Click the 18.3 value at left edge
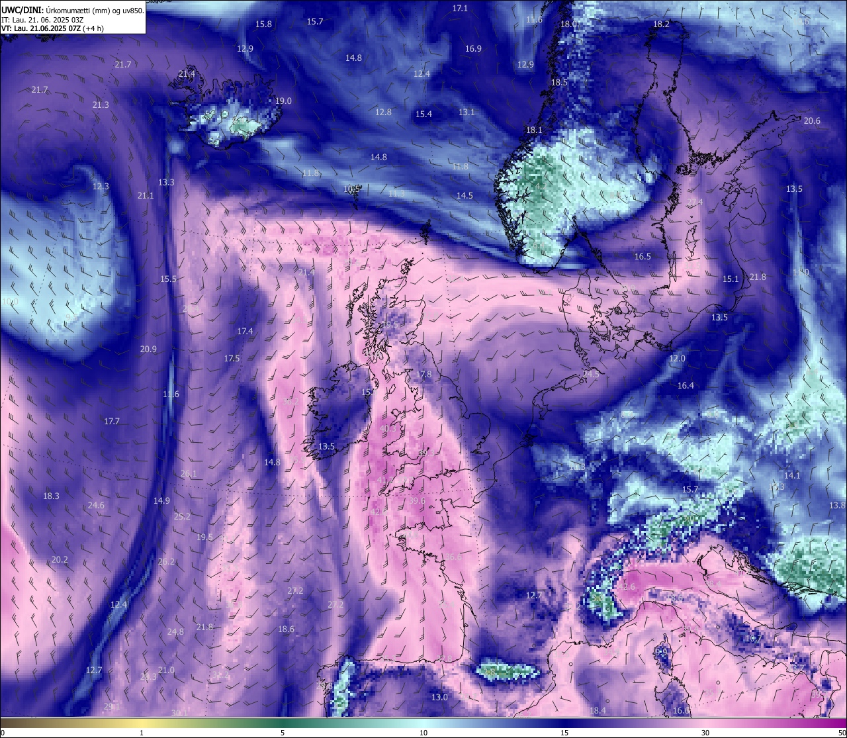The height and width of the screenshot is (738, 847). point(51,496)
